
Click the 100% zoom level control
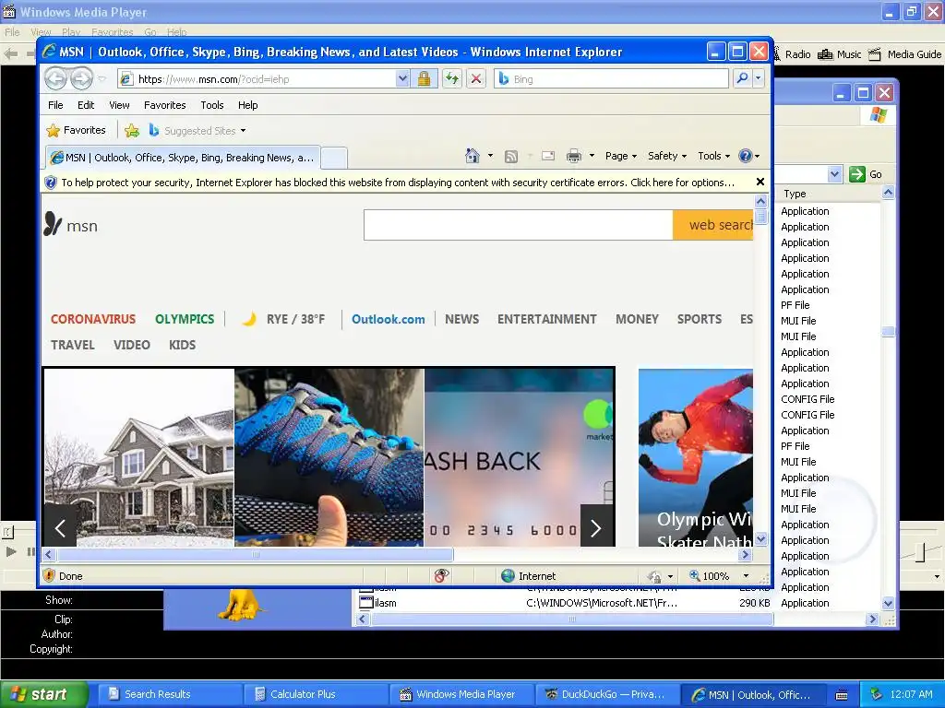pyautogui.click(x=710, y=575)
